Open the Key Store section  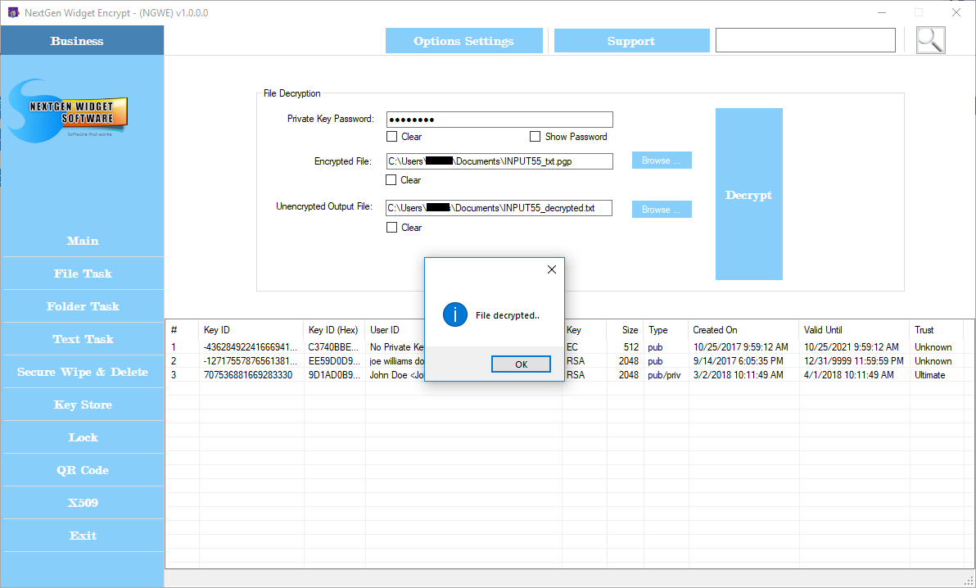click(83, 405)
